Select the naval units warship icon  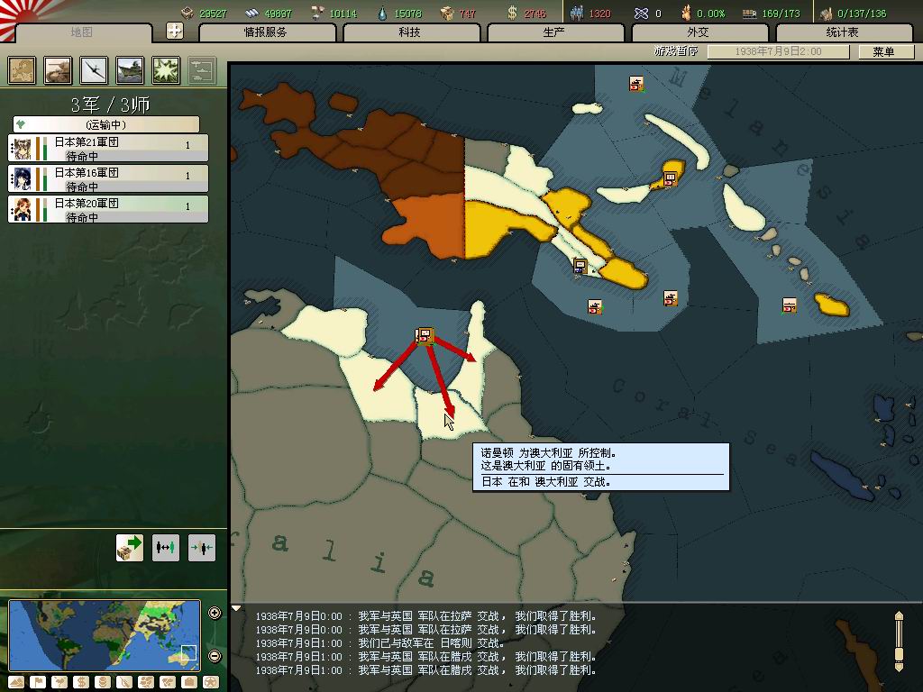(130, 70)
